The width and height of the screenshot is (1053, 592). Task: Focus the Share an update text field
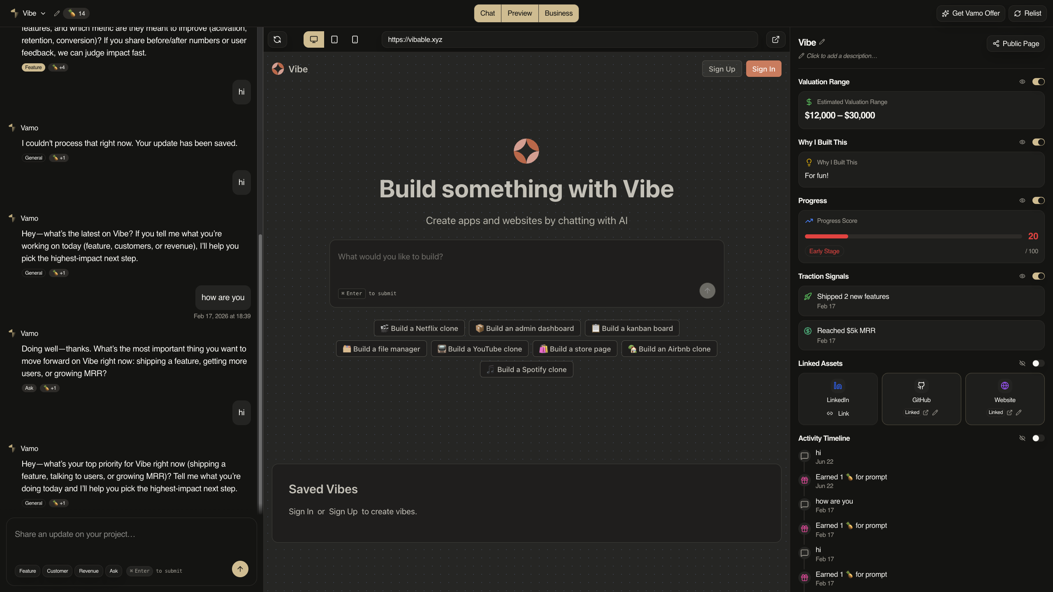[x=132, y=539]
